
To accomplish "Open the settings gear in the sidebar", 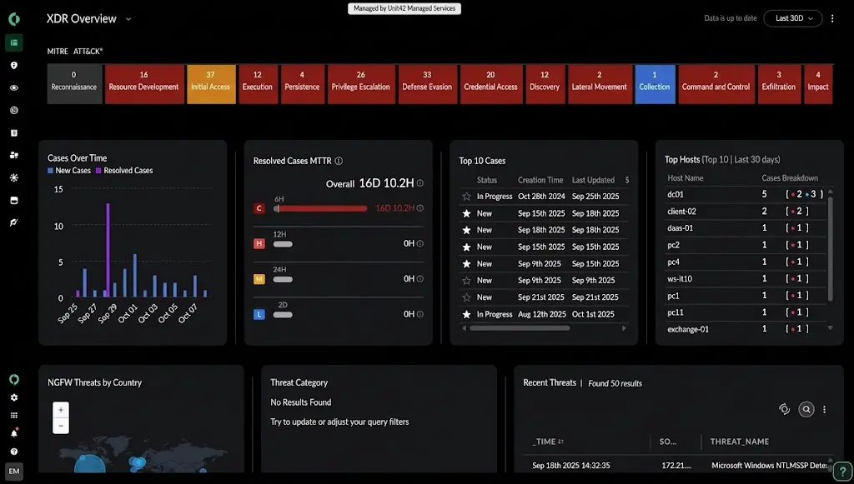I will (14, 397).
